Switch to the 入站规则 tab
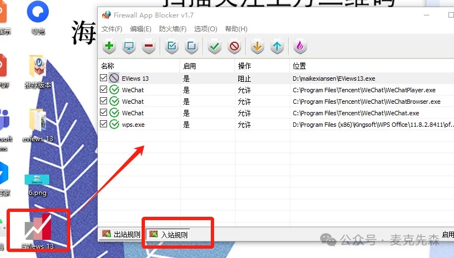Viewport: 454px width, 258px height. click(x=168, y=234)
